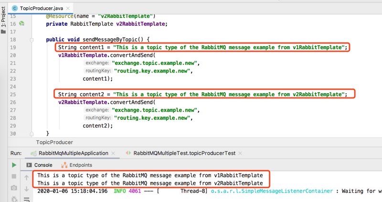Click the Console tab terminal icon
Image resolution: width=382 pixels, height=202 pixels.
[29, 165]
